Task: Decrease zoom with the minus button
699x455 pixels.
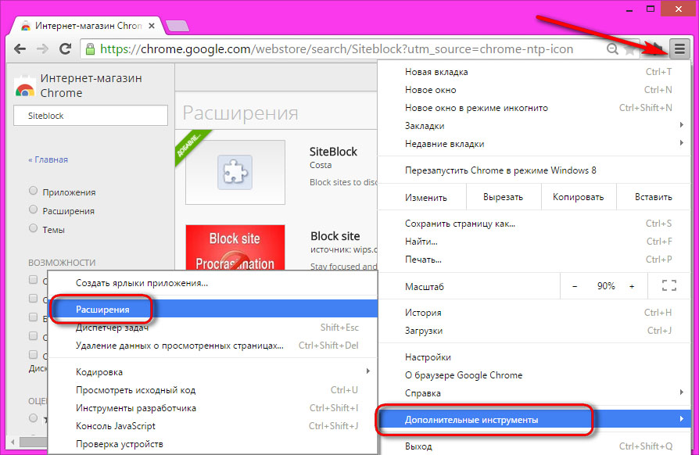Action: pyautogui.click(x=575, y=287)
